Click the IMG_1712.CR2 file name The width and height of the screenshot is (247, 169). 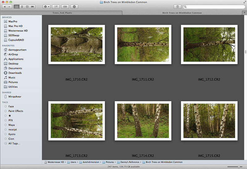(209, 79)
